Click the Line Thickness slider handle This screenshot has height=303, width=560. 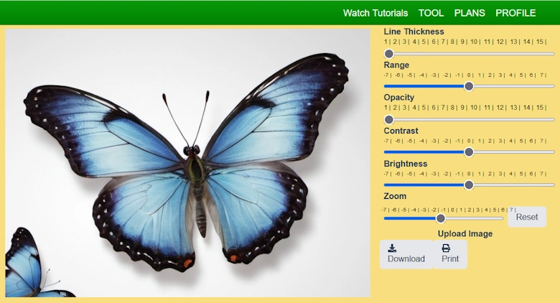pos(389,54)
